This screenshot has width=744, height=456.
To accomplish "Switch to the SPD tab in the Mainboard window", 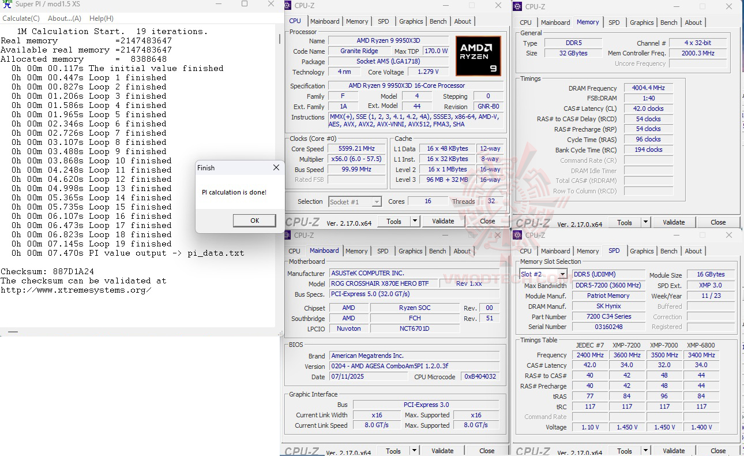I will pos(382,251).
